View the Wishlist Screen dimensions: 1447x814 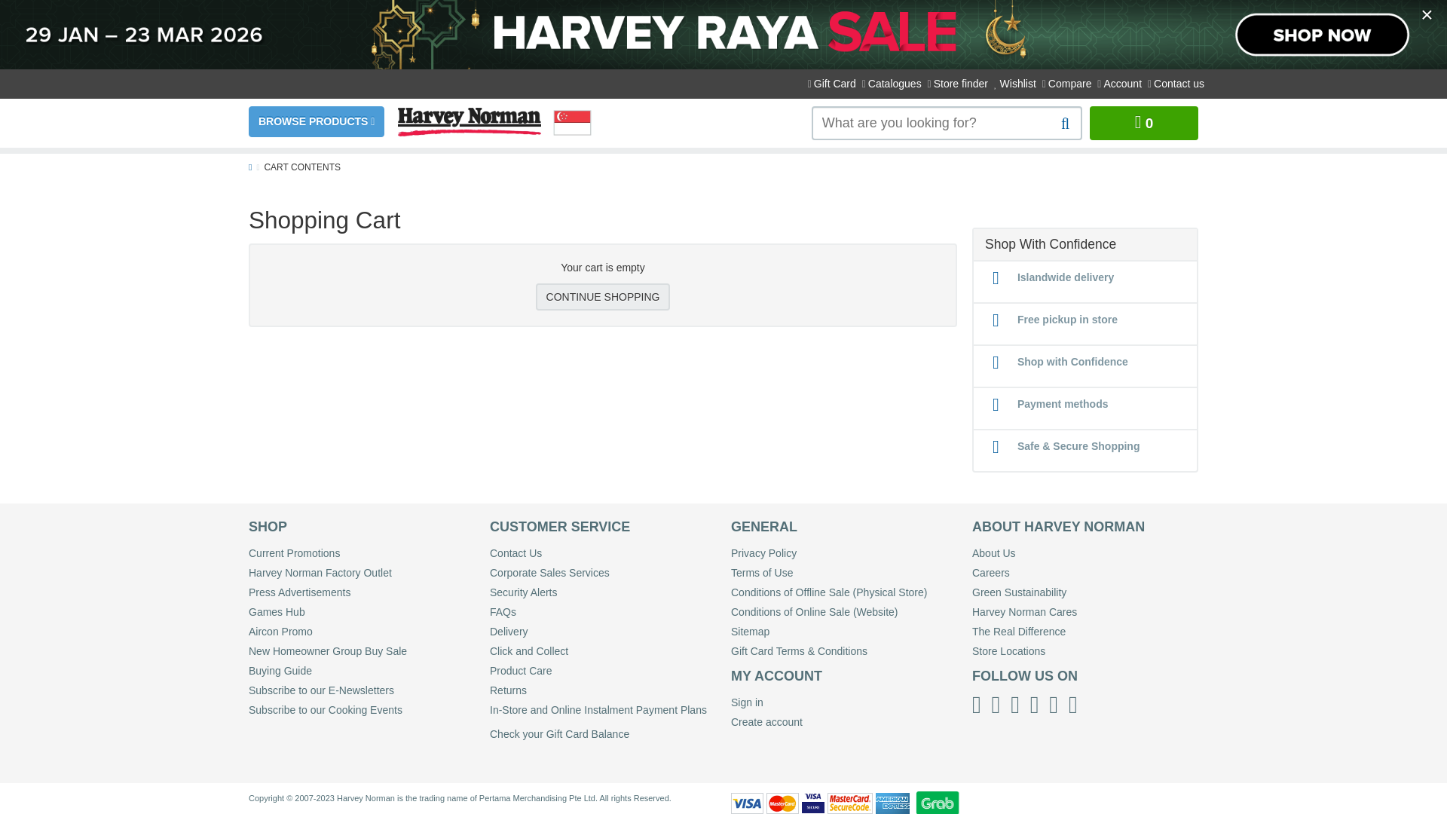[1015, 84]
